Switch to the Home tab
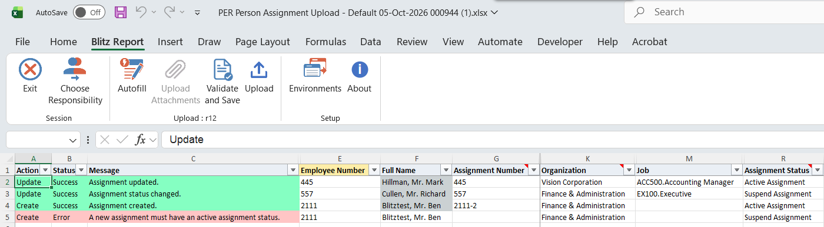The image size is (824, 227). [x=64, y=42]
